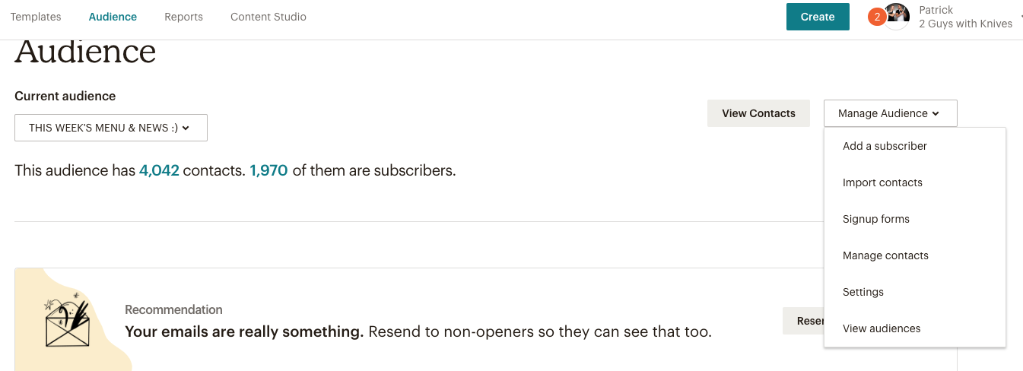Expand the current audience selector dropdown

(x=111, y=128)
